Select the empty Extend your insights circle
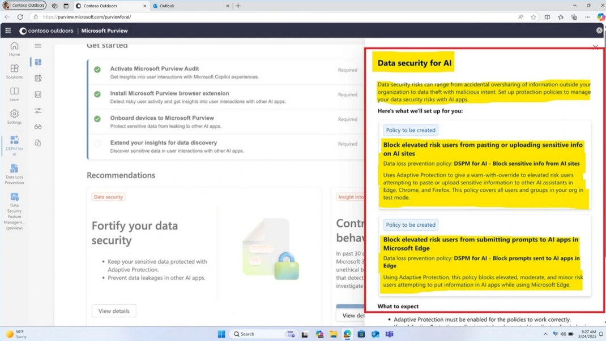The image size is (606, 341). [x=97, y=144]
